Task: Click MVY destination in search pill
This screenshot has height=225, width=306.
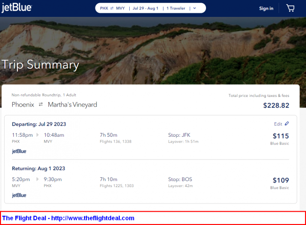Action: 120,8
